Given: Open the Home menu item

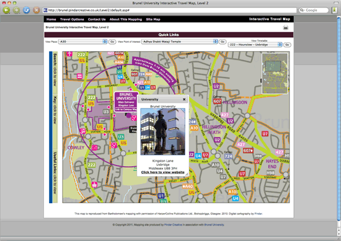Looking at the screenshot, I should [51, 19].
